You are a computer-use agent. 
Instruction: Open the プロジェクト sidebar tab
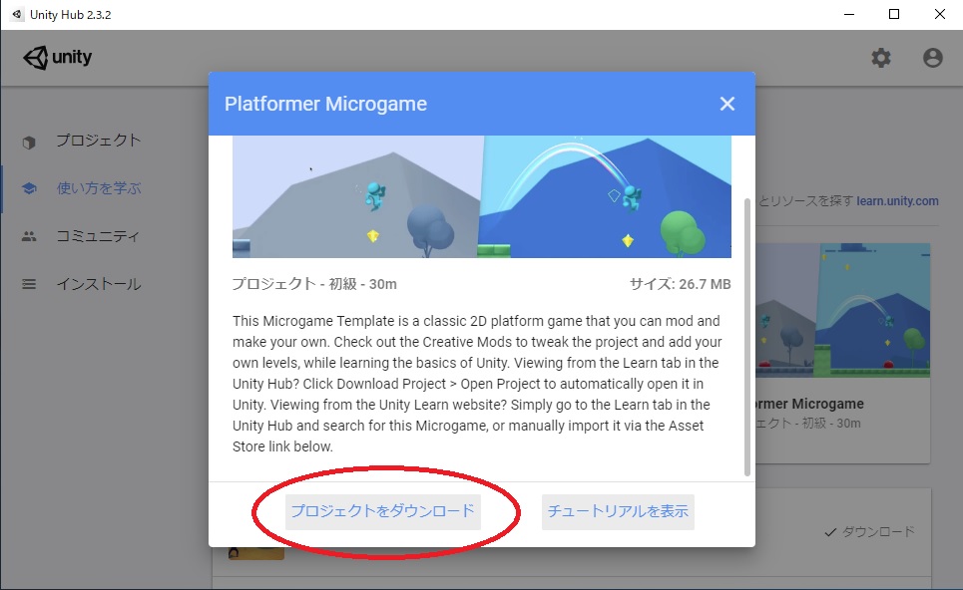point(99,141)
